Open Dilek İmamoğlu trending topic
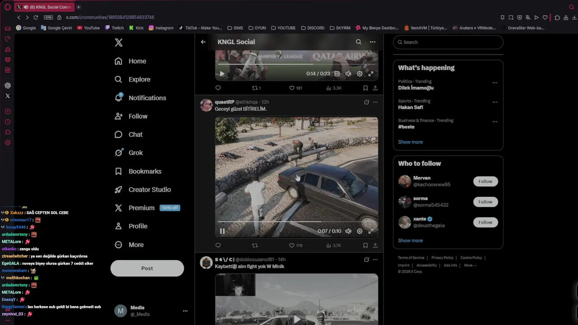 [x=416, y=88]
